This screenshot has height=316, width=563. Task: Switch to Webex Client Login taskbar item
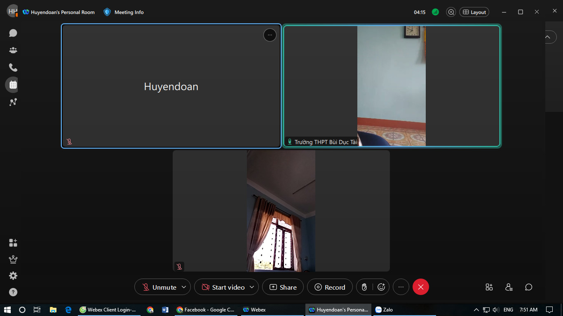[x=108, y=310]
